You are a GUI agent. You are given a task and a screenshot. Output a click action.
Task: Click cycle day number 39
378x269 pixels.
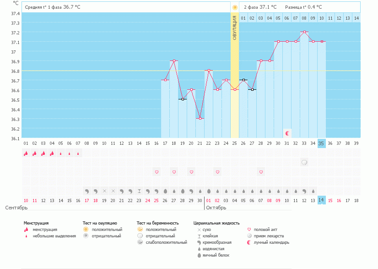(356, 143)
